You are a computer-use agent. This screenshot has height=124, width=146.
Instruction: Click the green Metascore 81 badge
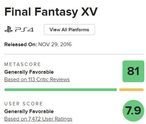click(x=133, y=71)
